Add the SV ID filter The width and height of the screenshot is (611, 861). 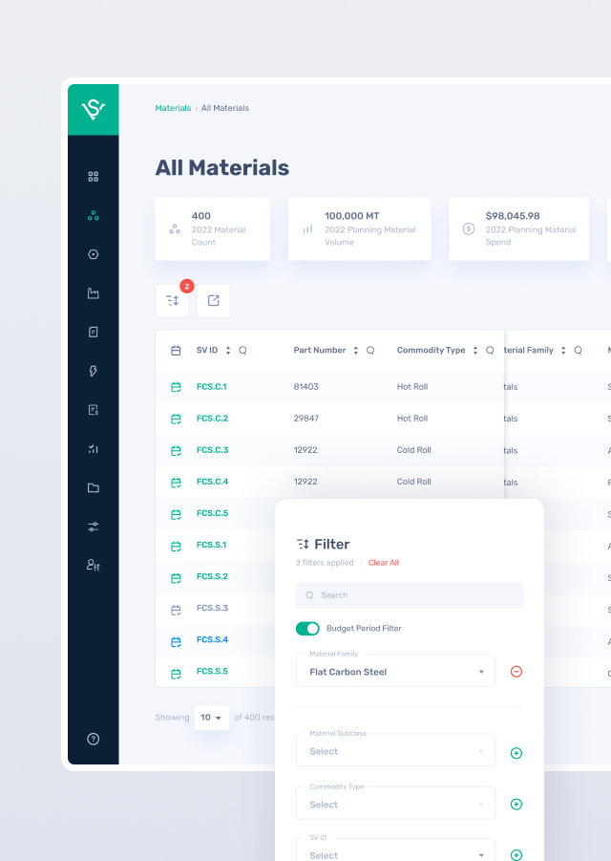[516, 855]
